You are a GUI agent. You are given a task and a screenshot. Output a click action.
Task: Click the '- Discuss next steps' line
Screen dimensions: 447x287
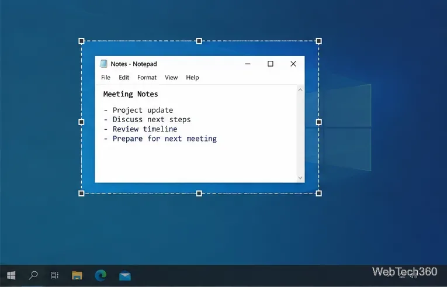point(147,120)
